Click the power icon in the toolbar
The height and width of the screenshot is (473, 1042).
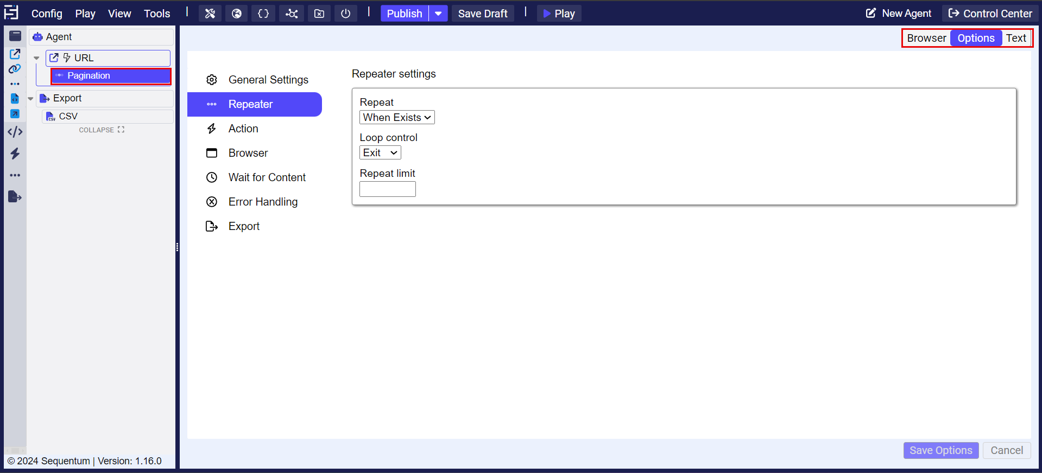pos(345,14)
